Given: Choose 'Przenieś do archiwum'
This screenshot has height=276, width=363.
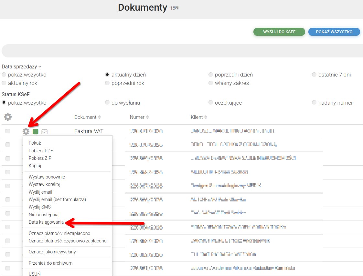Looking at the screenshot, I should click(50, 263).
